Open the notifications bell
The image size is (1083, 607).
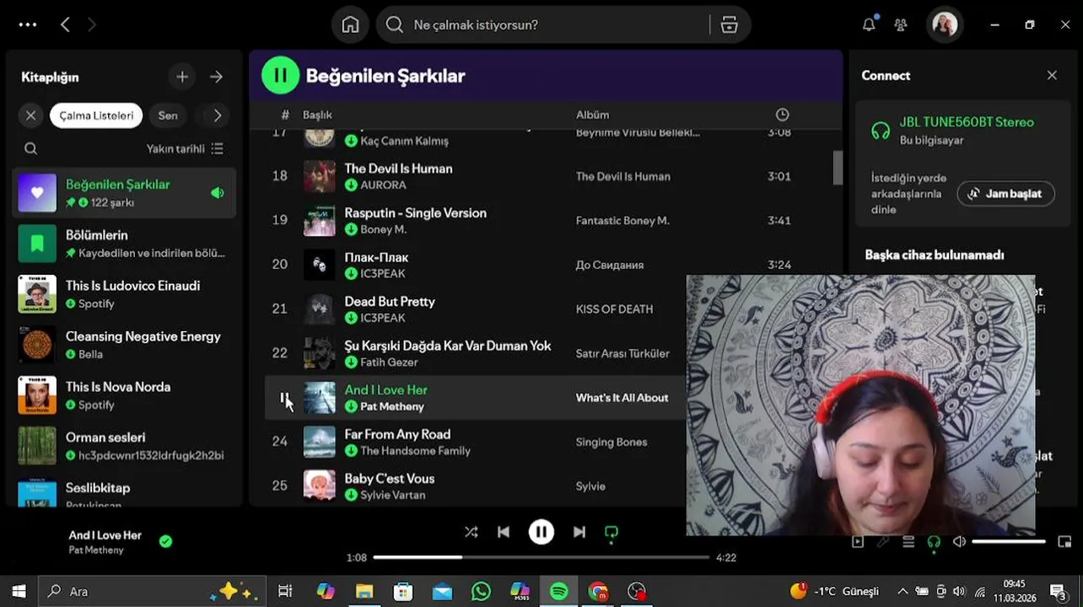869,24
